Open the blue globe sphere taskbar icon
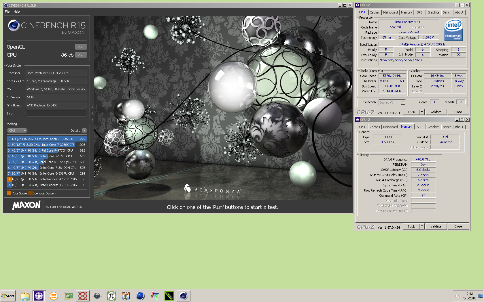Viewport: 484px width, 302px height. (x=140, y=296)
